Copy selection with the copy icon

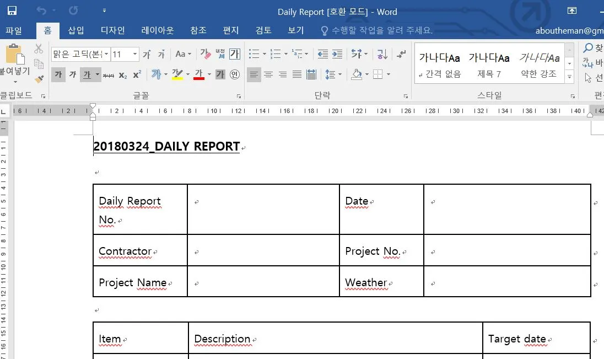pos(39,63)
